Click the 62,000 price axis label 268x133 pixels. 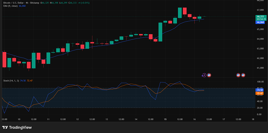(x=260, y=58)
